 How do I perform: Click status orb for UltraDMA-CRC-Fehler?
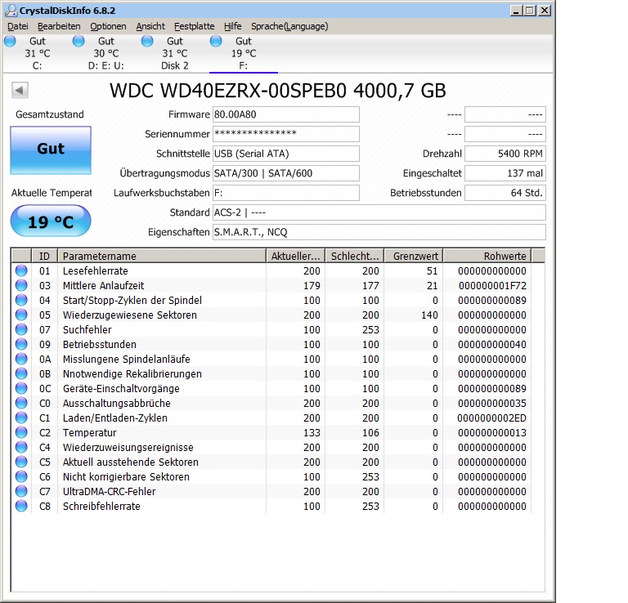coord(21,491)
